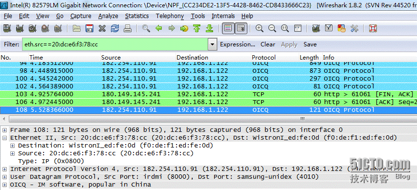Focus the eth.src filter input field
Screen dimensions: 417x190
115,44
